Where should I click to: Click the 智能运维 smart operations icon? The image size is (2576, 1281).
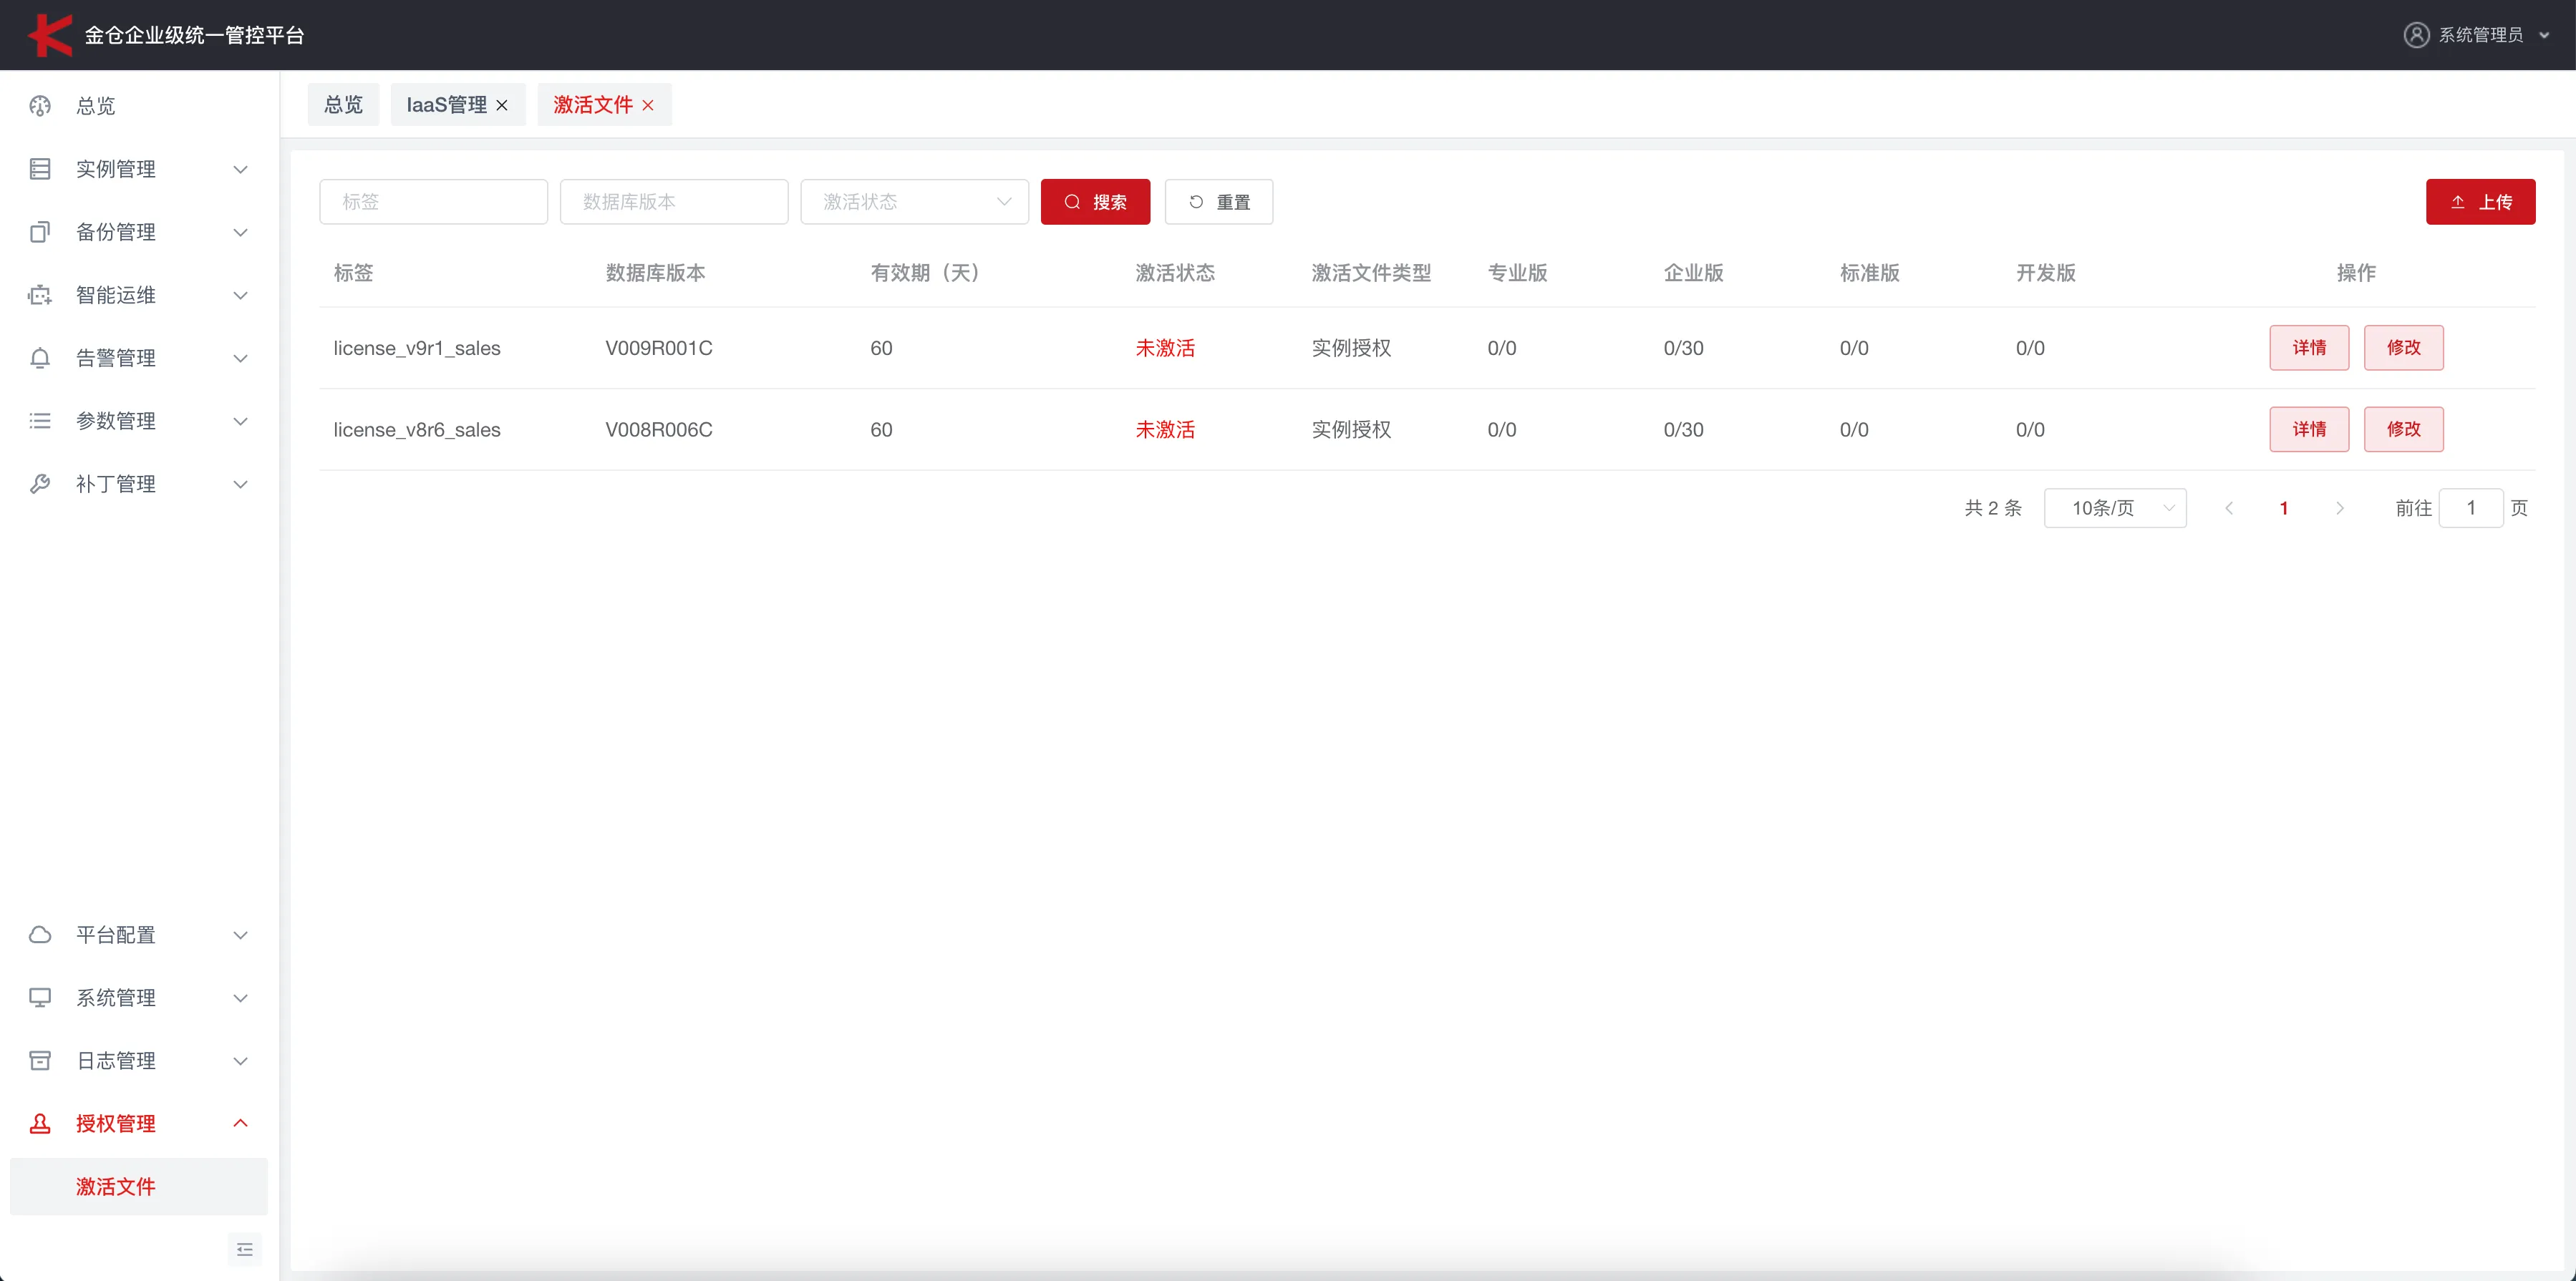click(40, 293)
